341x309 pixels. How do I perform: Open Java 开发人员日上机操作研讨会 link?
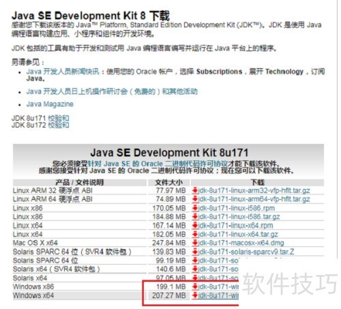pyautogui.click(x=112, y=91)
